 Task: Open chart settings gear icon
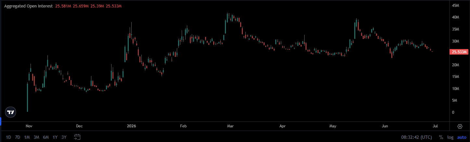coord(460,126)
